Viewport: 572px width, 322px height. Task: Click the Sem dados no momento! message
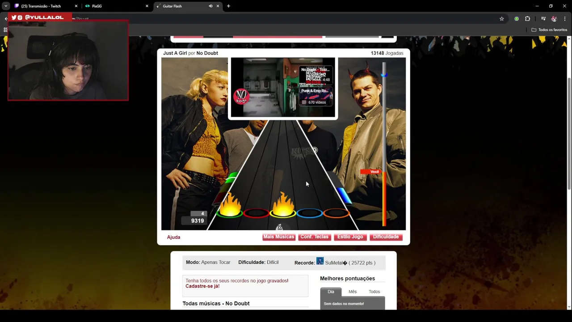point(344,304)
